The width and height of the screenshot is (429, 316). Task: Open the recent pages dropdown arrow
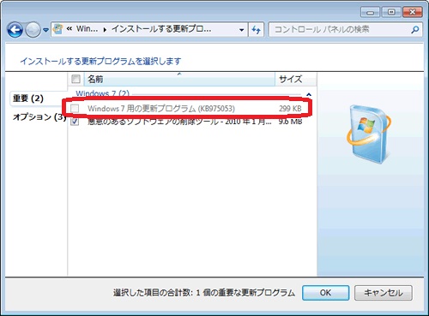tap(45, 30)
